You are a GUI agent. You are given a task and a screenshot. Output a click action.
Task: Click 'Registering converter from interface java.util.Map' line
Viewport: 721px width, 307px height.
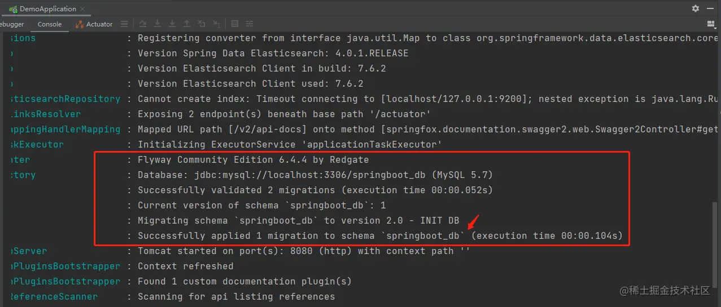[428, 38]
